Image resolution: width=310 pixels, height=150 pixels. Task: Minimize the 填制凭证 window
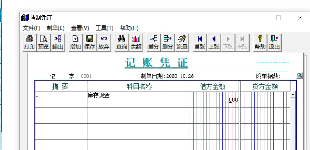[x=257, y=18]
